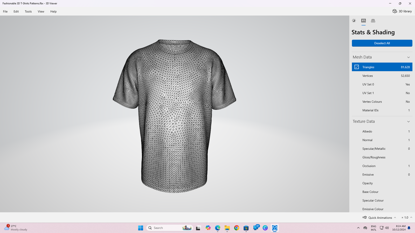
Task: Open the Edit menu
Action: (x=16, y=11)
